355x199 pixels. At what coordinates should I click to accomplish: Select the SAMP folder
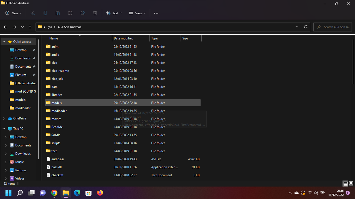pyautogui.click(x=123, y=135)
